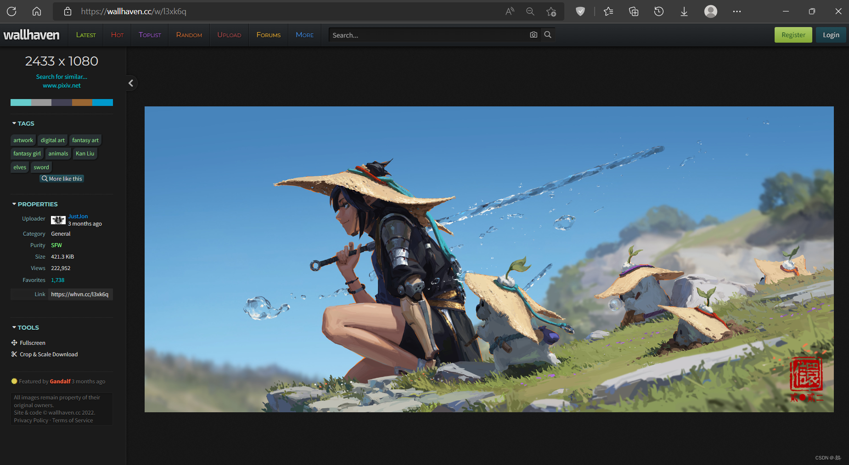Search by image with camera icon
The height and width of the screenshot is (465, 849).
[534, 35]
